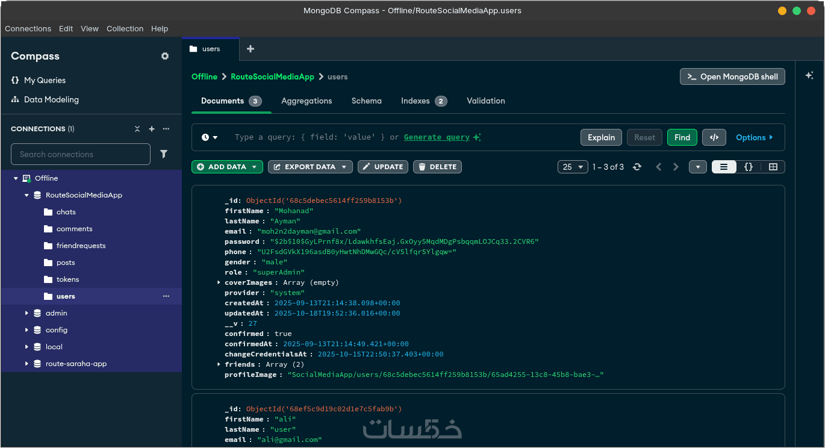
Task: Switch to the Validation tab
Action: 486,101
